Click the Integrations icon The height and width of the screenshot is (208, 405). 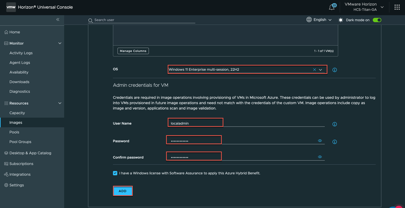(x=6, y=175)
